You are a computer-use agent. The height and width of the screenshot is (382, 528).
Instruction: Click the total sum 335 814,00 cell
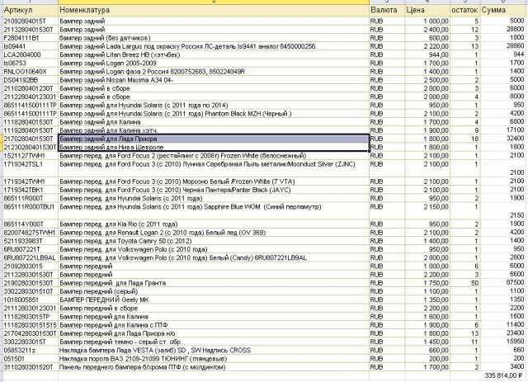503,375
